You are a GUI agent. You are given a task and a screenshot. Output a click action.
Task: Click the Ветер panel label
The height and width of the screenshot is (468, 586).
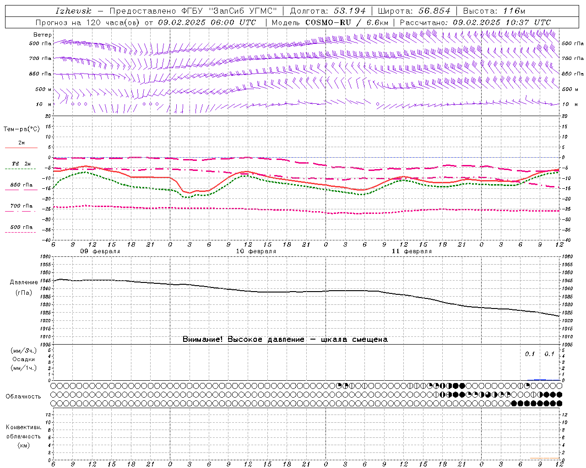(x=43, y=35)
